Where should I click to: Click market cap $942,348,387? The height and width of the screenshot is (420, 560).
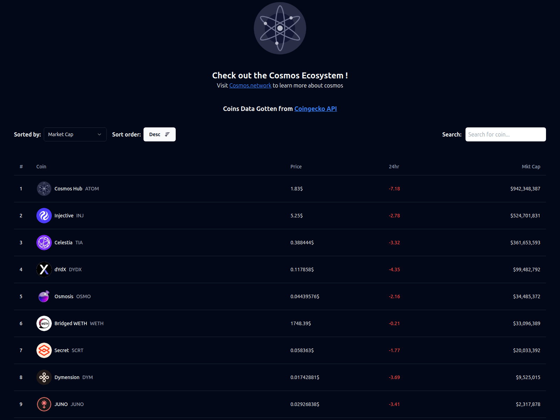tap(525, 189)
